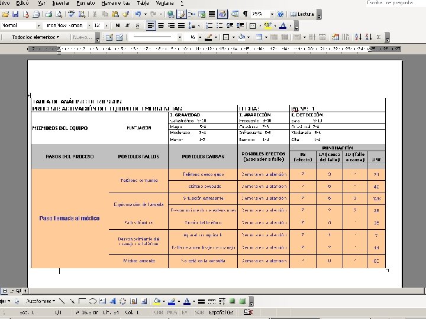Align text left
The width and height of the screenshot is (426, 319).
(151, 26)
